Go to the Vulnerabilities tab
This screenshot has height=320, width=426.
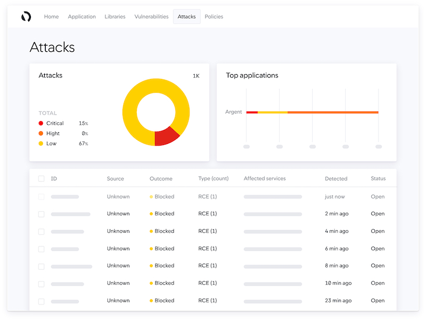click(151, 17)
